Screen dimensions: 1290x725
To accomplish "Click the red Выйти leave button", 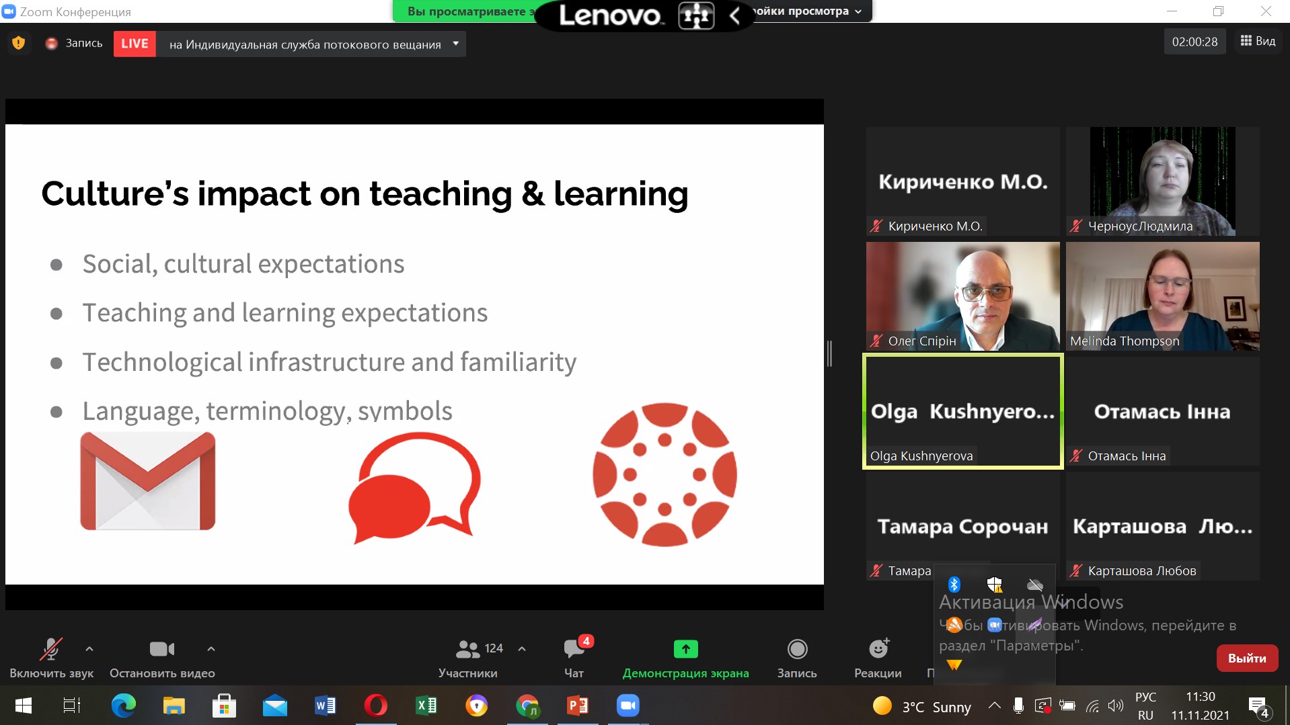I will click(1247, 658).
